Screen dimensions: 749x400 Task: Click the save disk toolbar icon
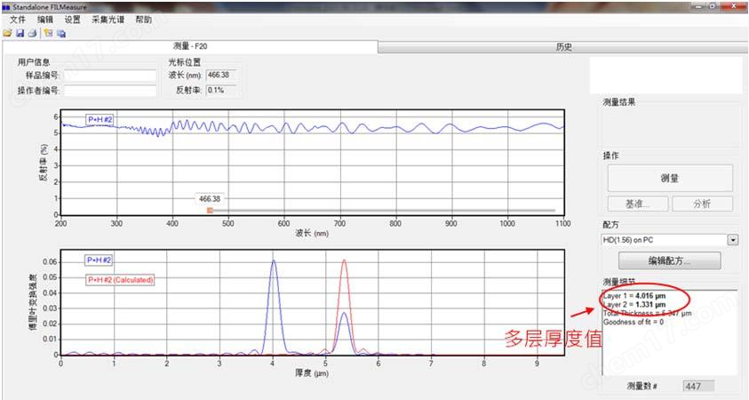(x=20, y=33)
